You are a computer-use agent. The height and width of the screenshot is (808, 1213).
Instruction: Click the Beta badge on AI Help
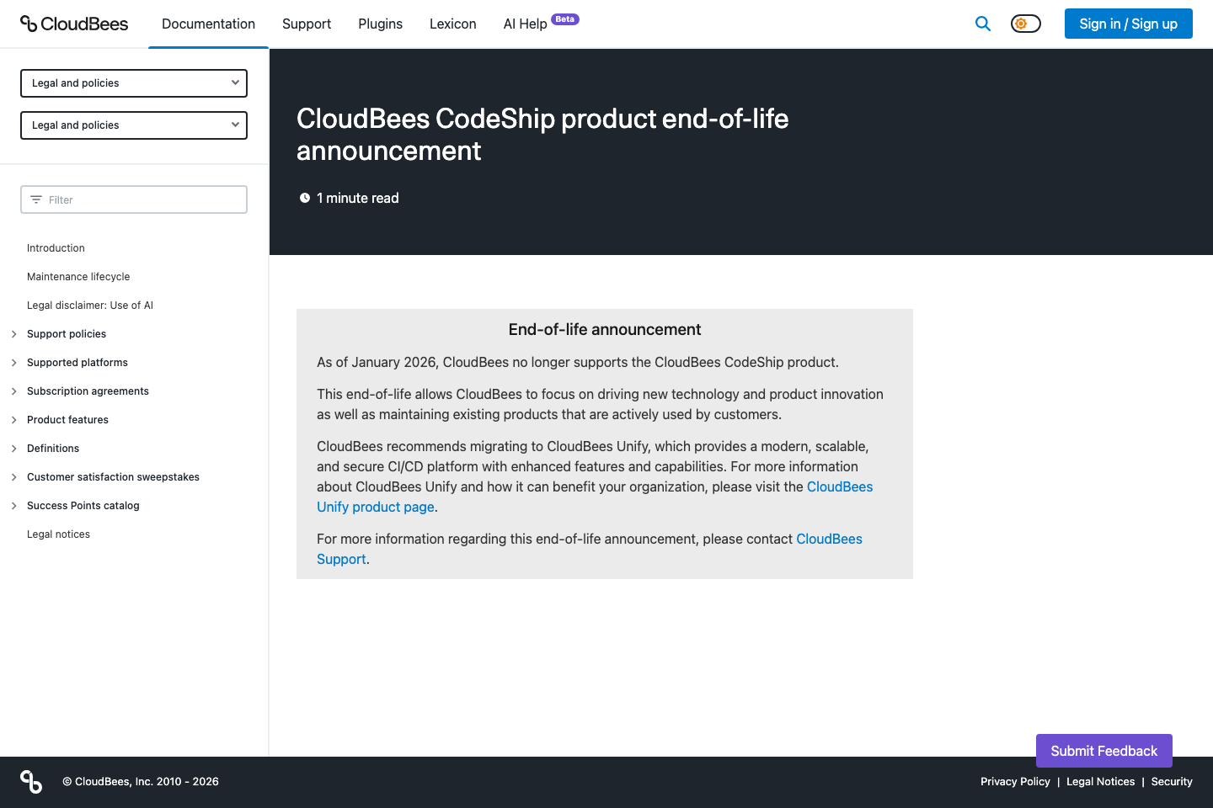tap(565, 19)
